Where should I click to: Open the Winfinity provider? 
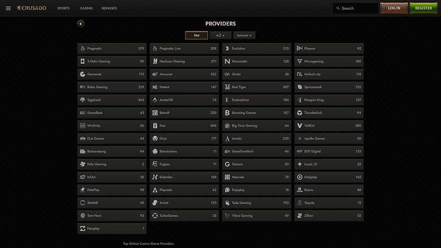[x=112, y=125]
